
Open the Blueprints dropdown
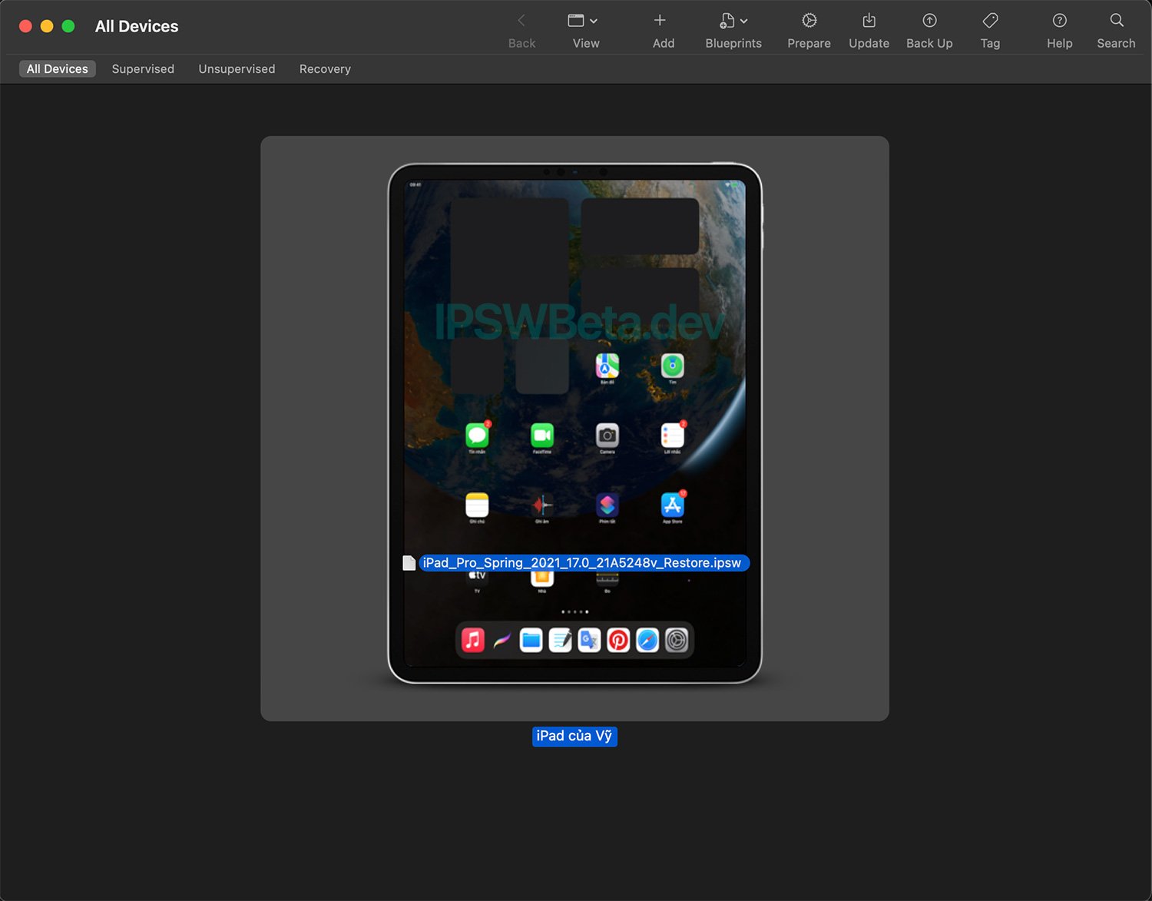pyautogui.click(x=733, y=31)
